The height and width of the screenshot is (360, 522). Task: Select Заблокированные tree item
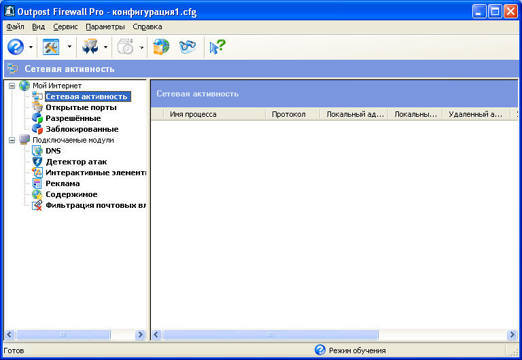click(x=82, y=129)
